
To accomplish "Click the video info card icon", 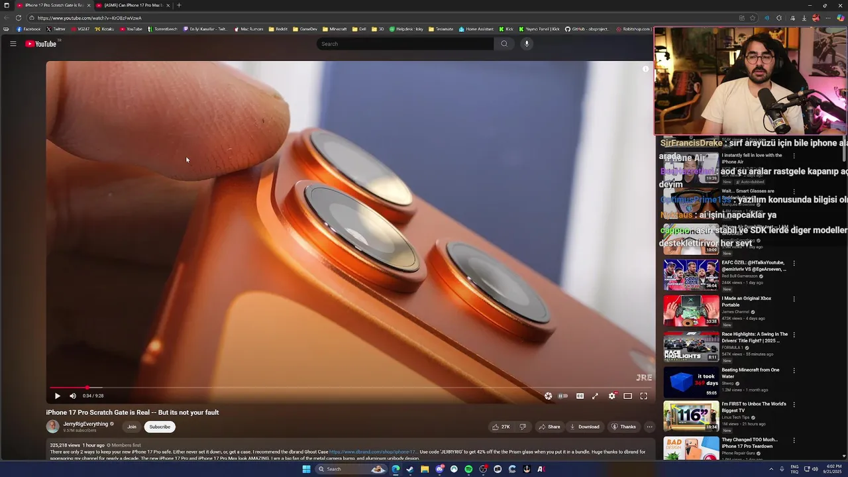I will coord(646,69).
